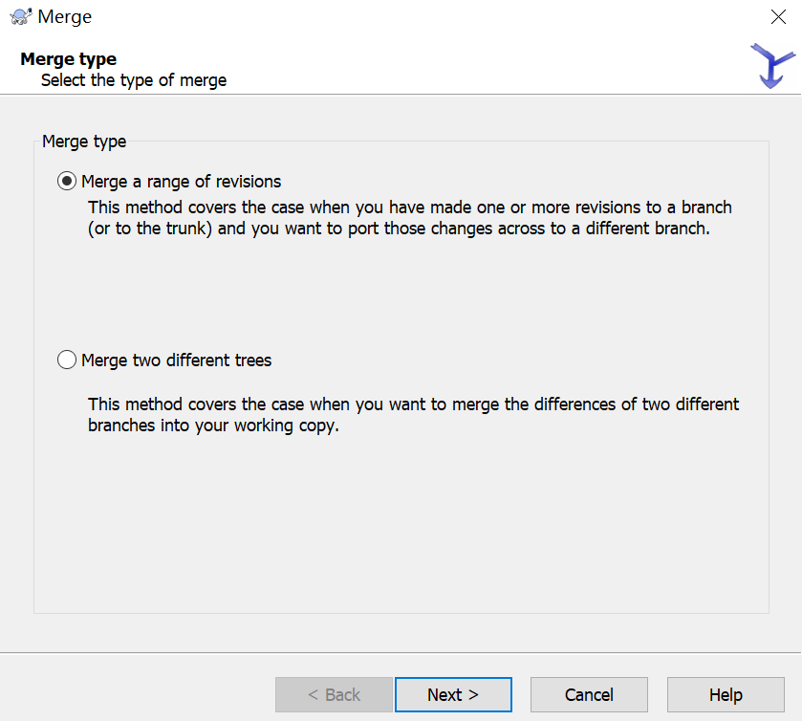Click the 'Select the type of merge' subtitle
Screen dimensions: 802x721
[134, 80]
